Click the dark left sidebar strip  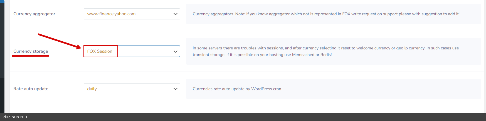[2, 56]
